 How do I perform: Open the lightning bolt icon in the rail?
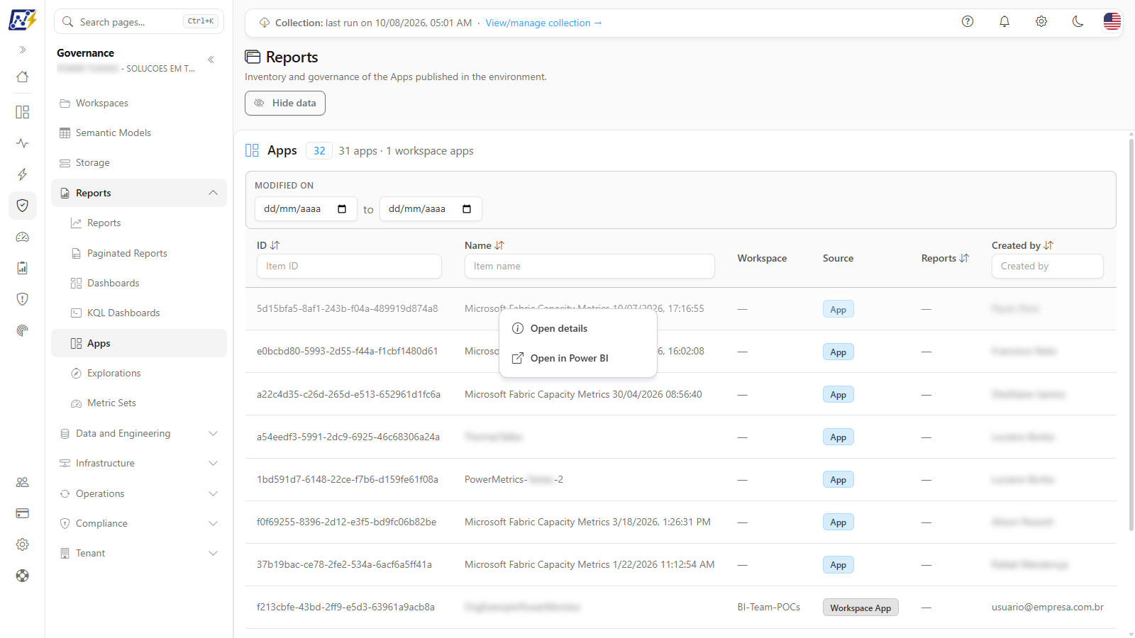[23, 174]
